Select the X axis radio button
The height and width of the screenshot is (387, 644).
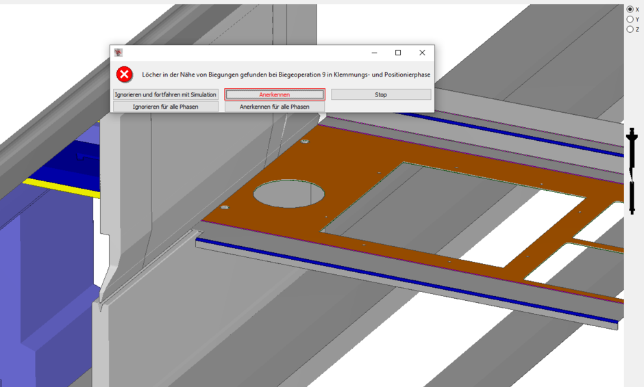pos(630,9)
